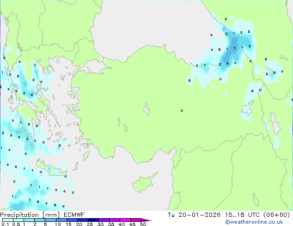Pick the 0.1–0.5 mm palest cyan legend swatch

tap(8, 220)
